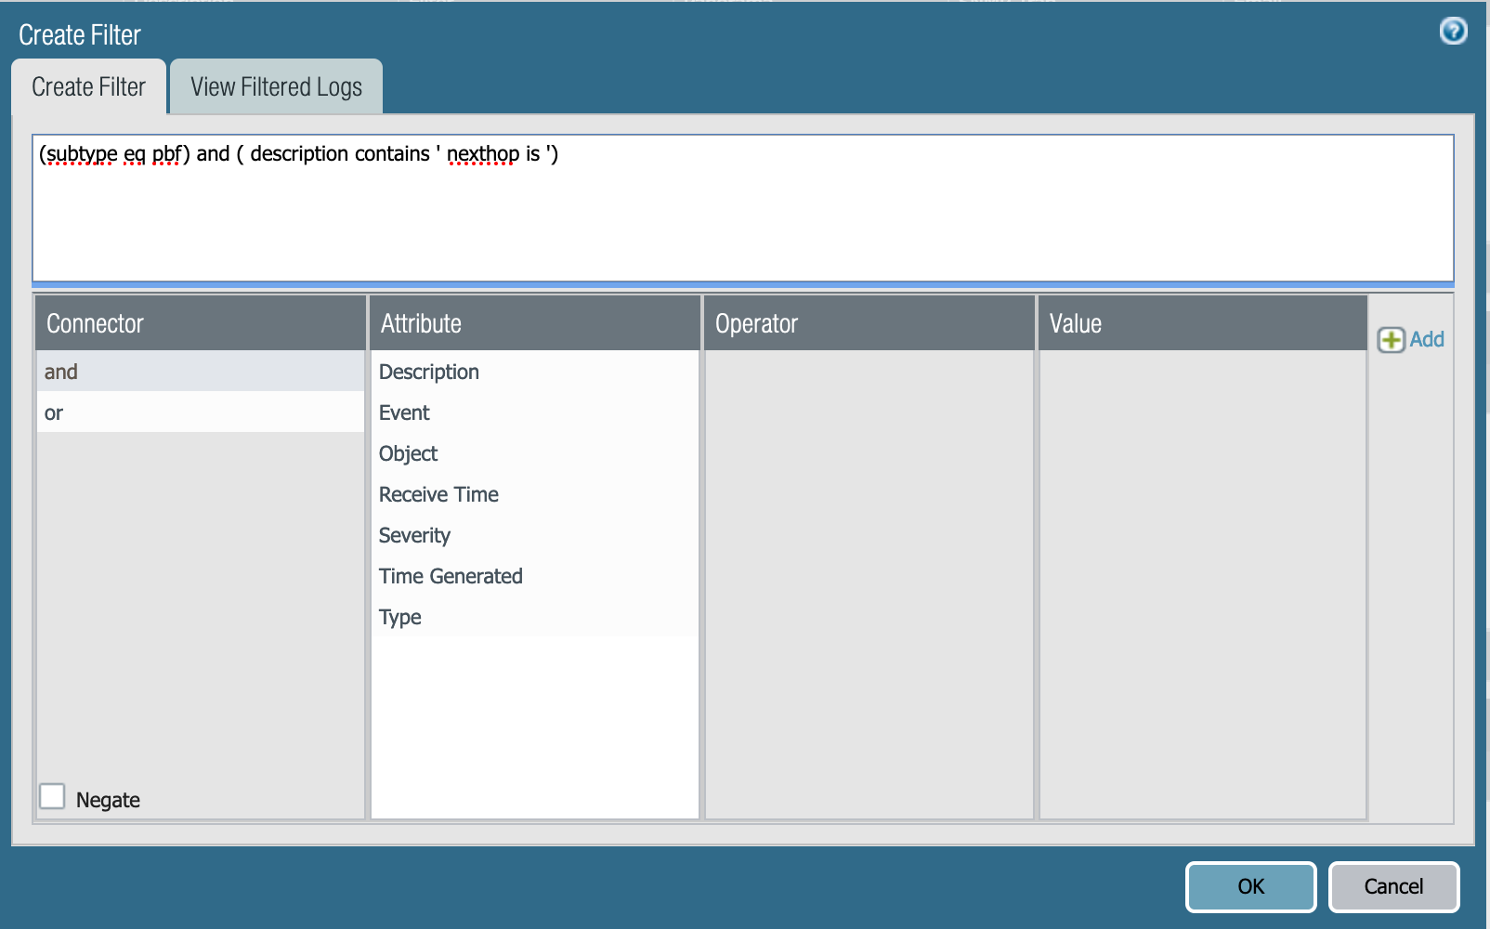This screenshot has width=1490, height=929.
Task: Click the green Add icon
Action: (1390, 340)
